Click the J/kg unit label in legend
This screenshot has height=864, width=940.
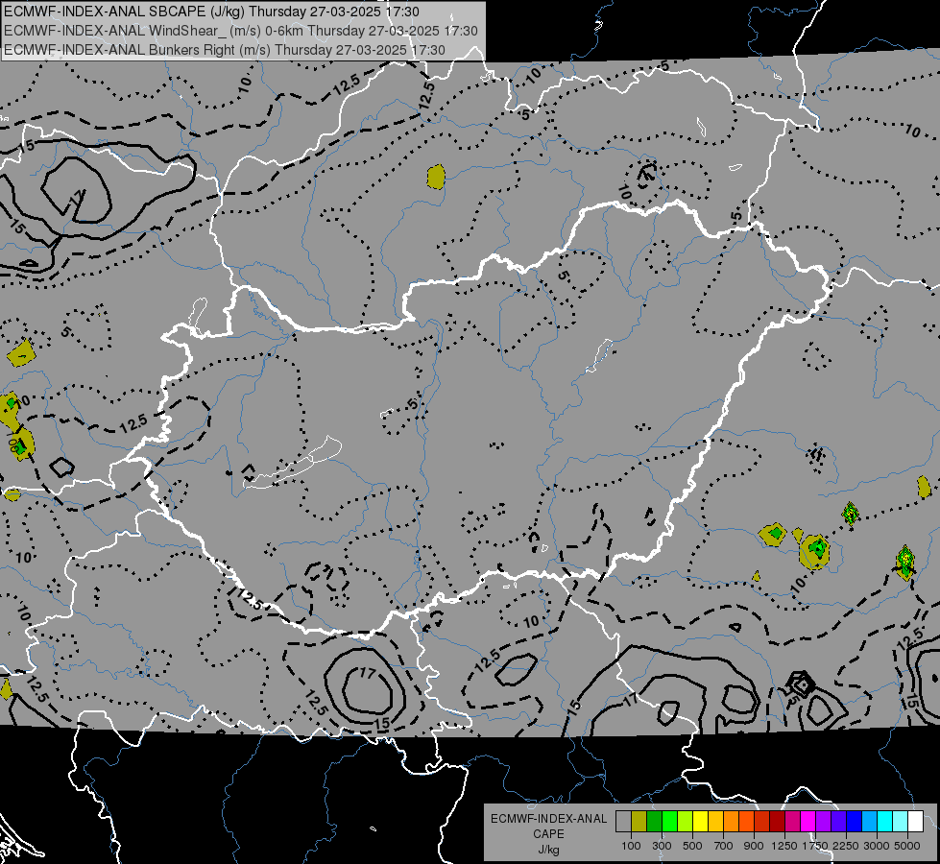coord(548,850)
